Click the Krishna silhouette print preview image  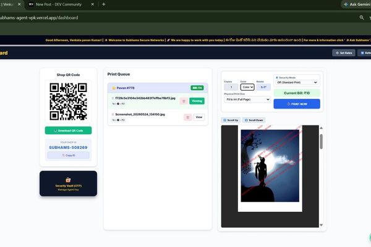coord(270,165)
